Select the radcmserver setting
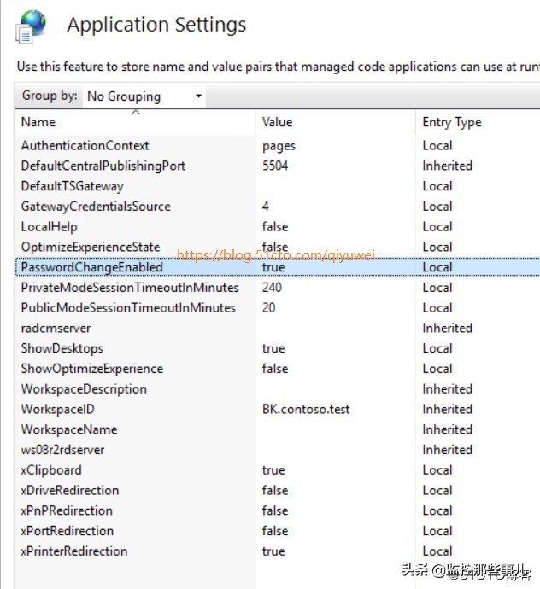Screen dimensions: 540x589 (278, 329)
